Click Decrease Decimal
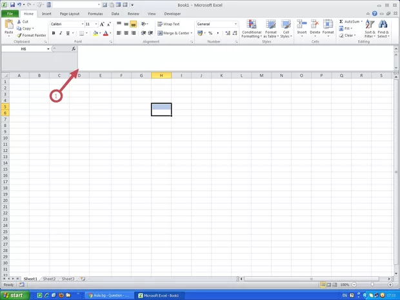The image size is (400, 300). point(235,33)
